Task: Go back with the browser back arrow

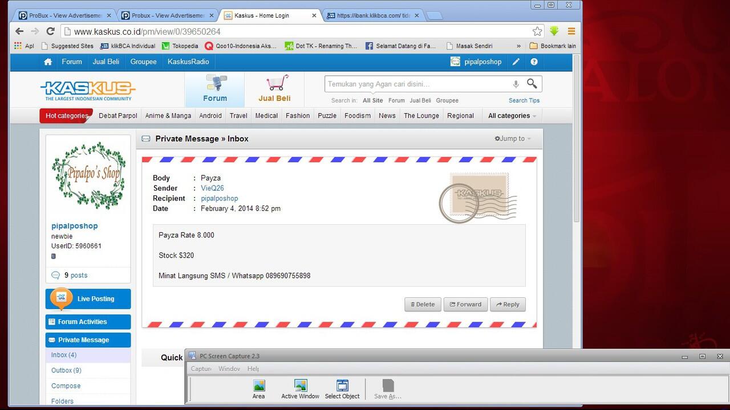Action: coord(20,31)
